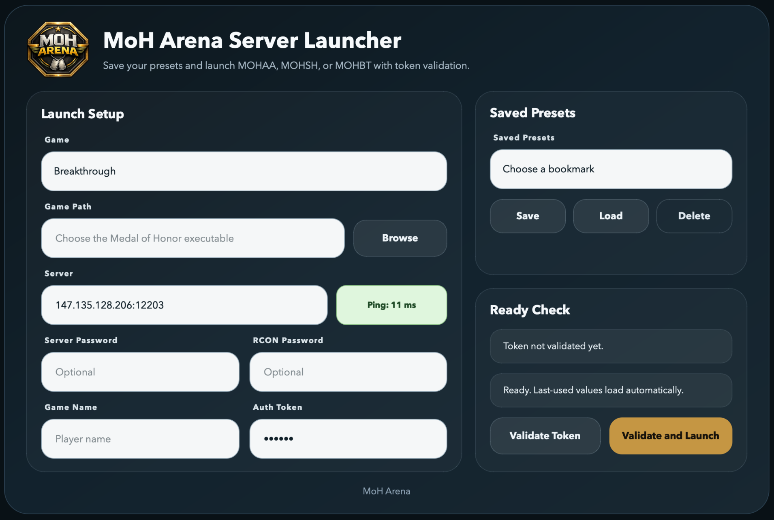Click the green Ping: 11 ms indicator
The image size is (774, 520).
[x=391, y=305]
